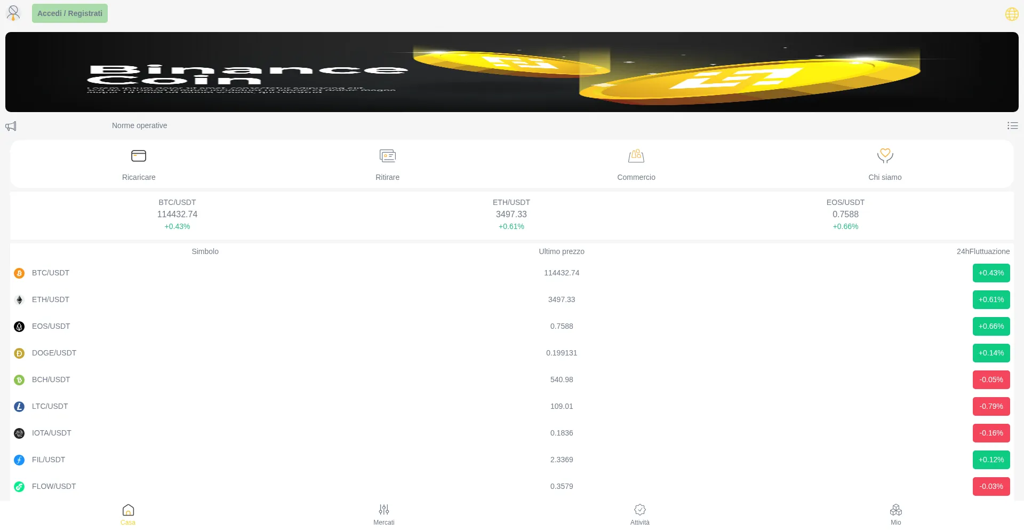Click the Filecoin coin icon
This screenshot has width=1024, height=530.
click(x=19, y=460)
